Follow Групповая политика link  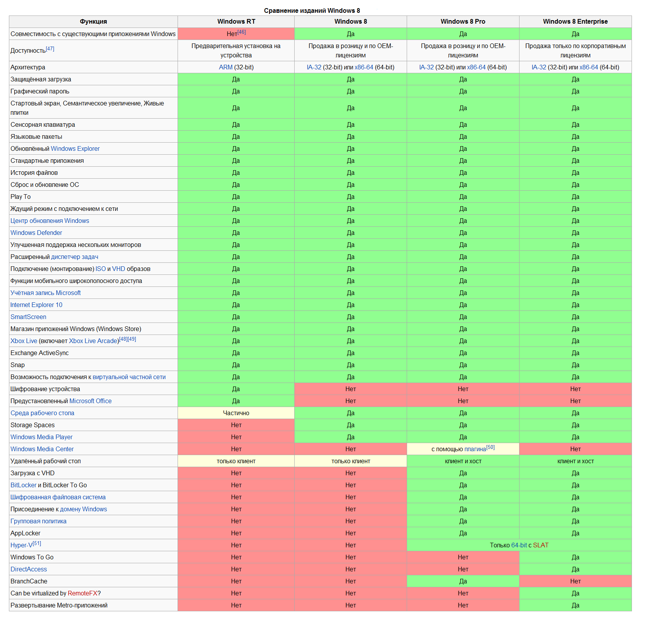pyautogui.click(x=38, y=521)
